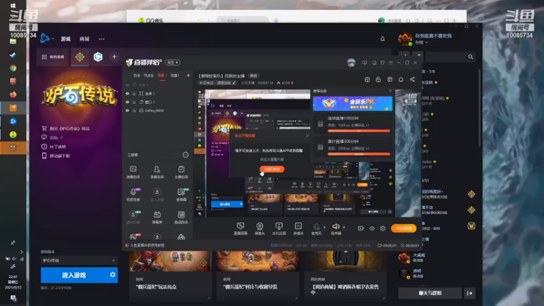
Task: Toggle the lock on 窗口1 source
Action: point(134,102)
